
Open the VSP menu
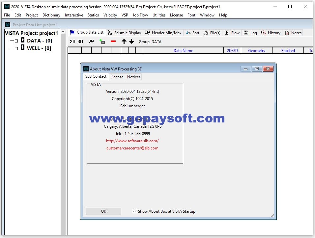click(x=125, y=15)
